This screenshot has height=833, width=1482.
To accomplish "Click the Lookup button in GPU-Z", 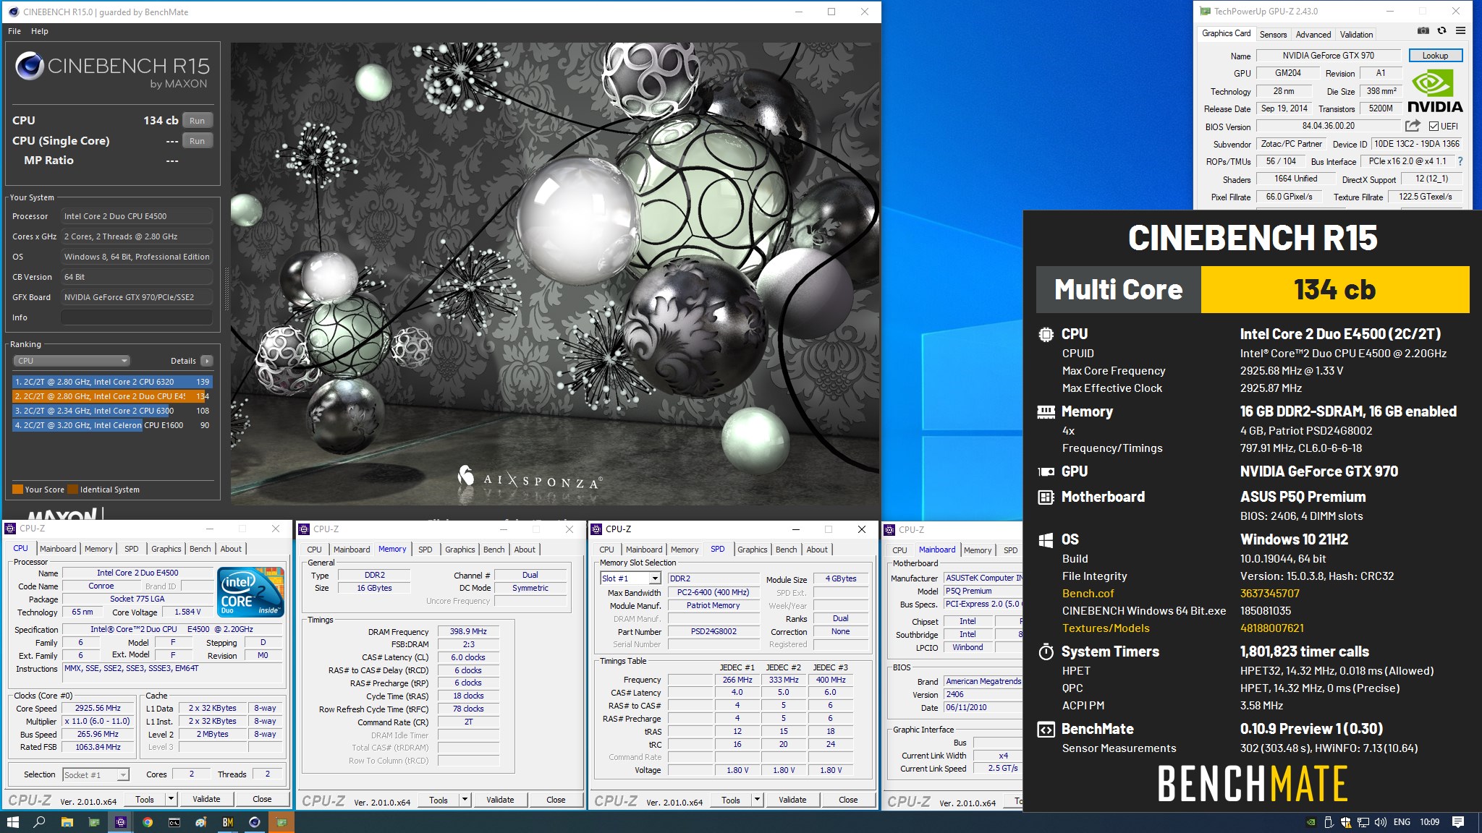I will click(1435, 56).
